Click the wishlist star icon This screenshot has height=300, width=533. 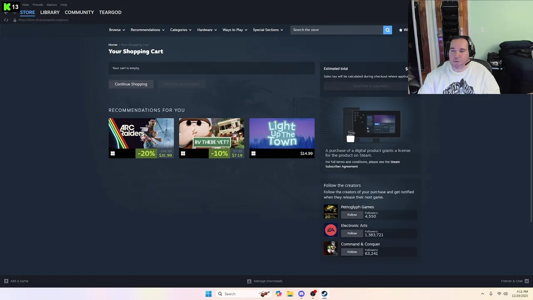401,30
